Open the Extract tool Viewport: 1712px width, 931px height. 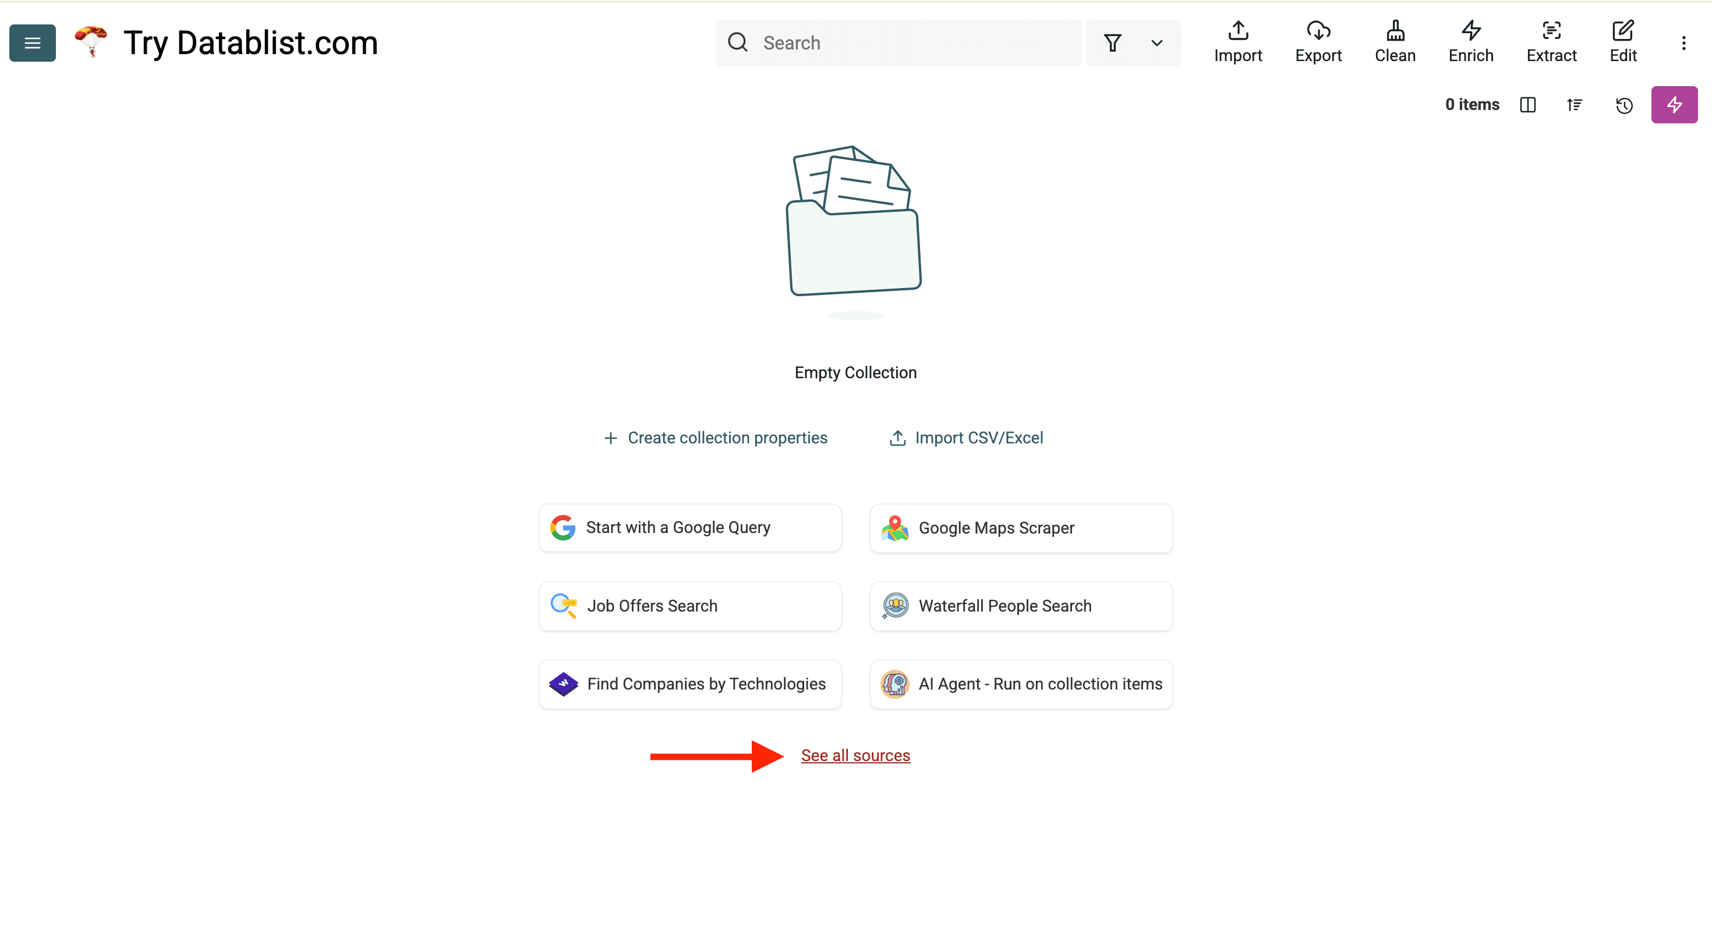[1551, 42]
